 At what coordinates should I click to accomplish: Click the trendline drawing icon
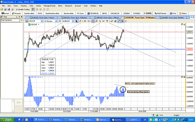click(x=119, y=21)
